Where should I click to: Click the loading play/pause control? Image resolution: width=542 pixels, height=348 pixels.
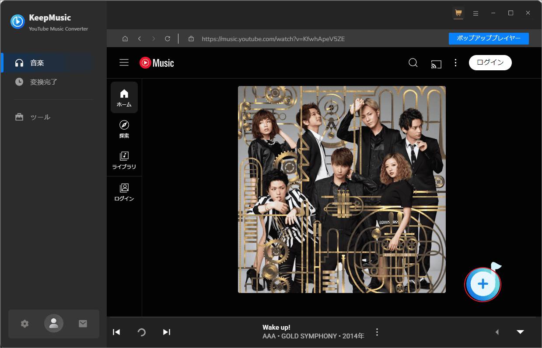(141, 332)
